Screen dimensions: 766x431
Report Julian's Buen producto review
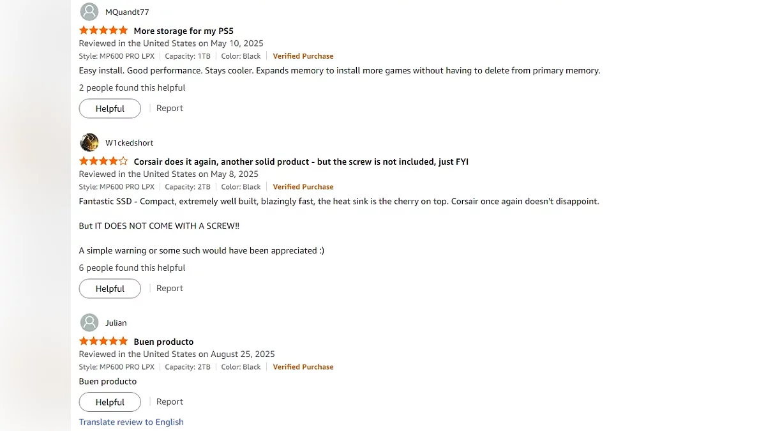[170, 402]
